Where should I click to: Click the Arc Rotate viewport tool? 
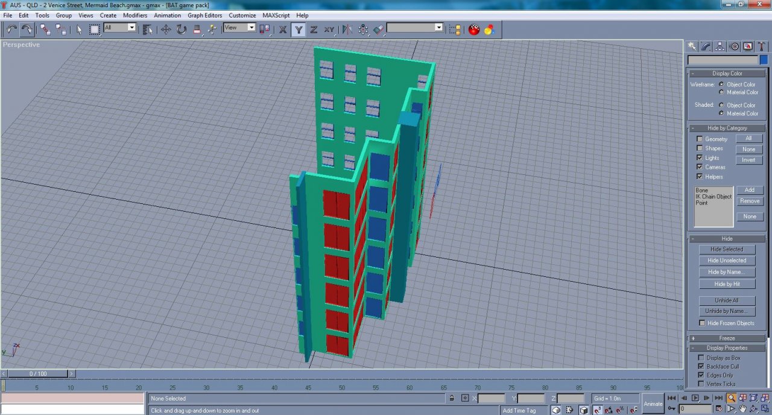click(755, 410)
